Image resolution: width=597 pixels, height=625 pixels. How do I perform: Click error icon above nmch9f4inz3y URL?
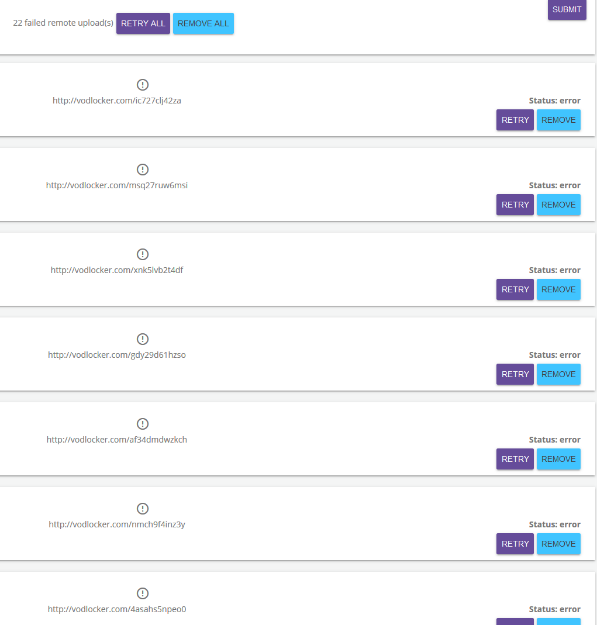[x=142, y=509]
